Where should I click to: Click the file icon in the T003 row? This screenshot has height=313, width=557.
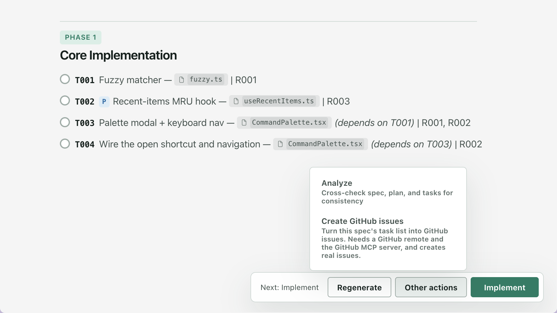(x=244, y=122)
